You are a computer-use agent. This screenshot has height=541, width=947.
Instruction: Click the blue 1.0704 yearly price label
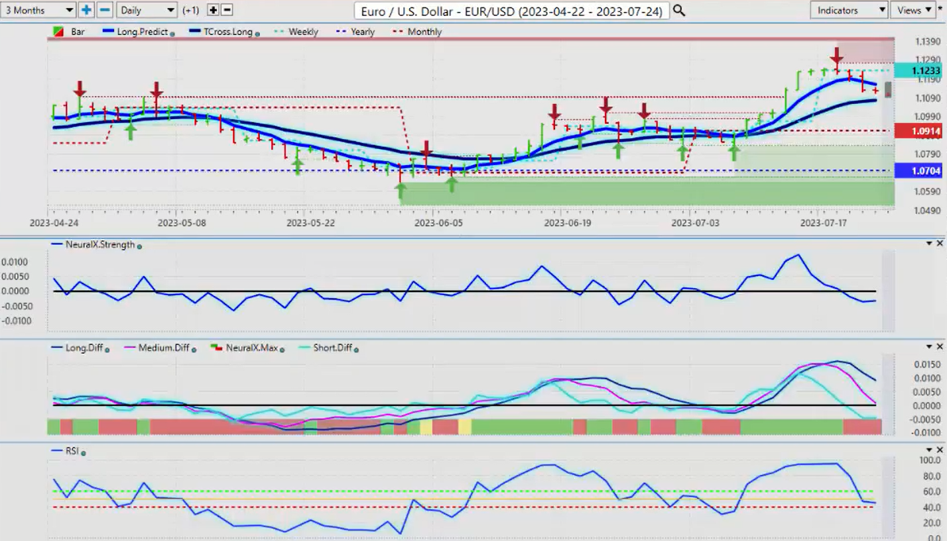(918, 171)
